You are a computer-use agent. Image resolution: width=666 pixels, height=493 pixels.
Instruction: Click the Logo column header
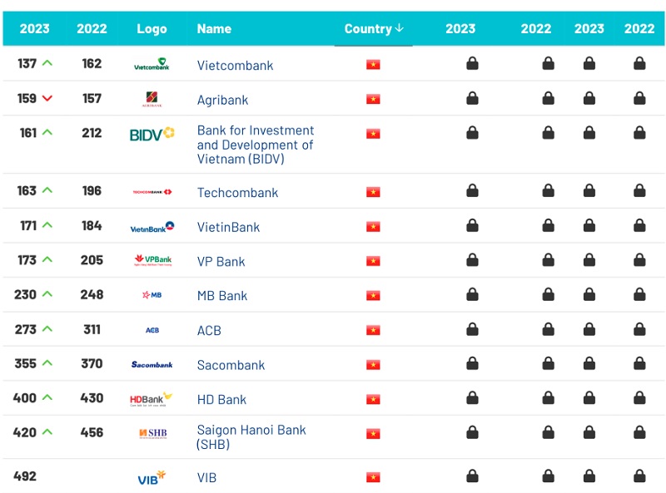[152, 29]
